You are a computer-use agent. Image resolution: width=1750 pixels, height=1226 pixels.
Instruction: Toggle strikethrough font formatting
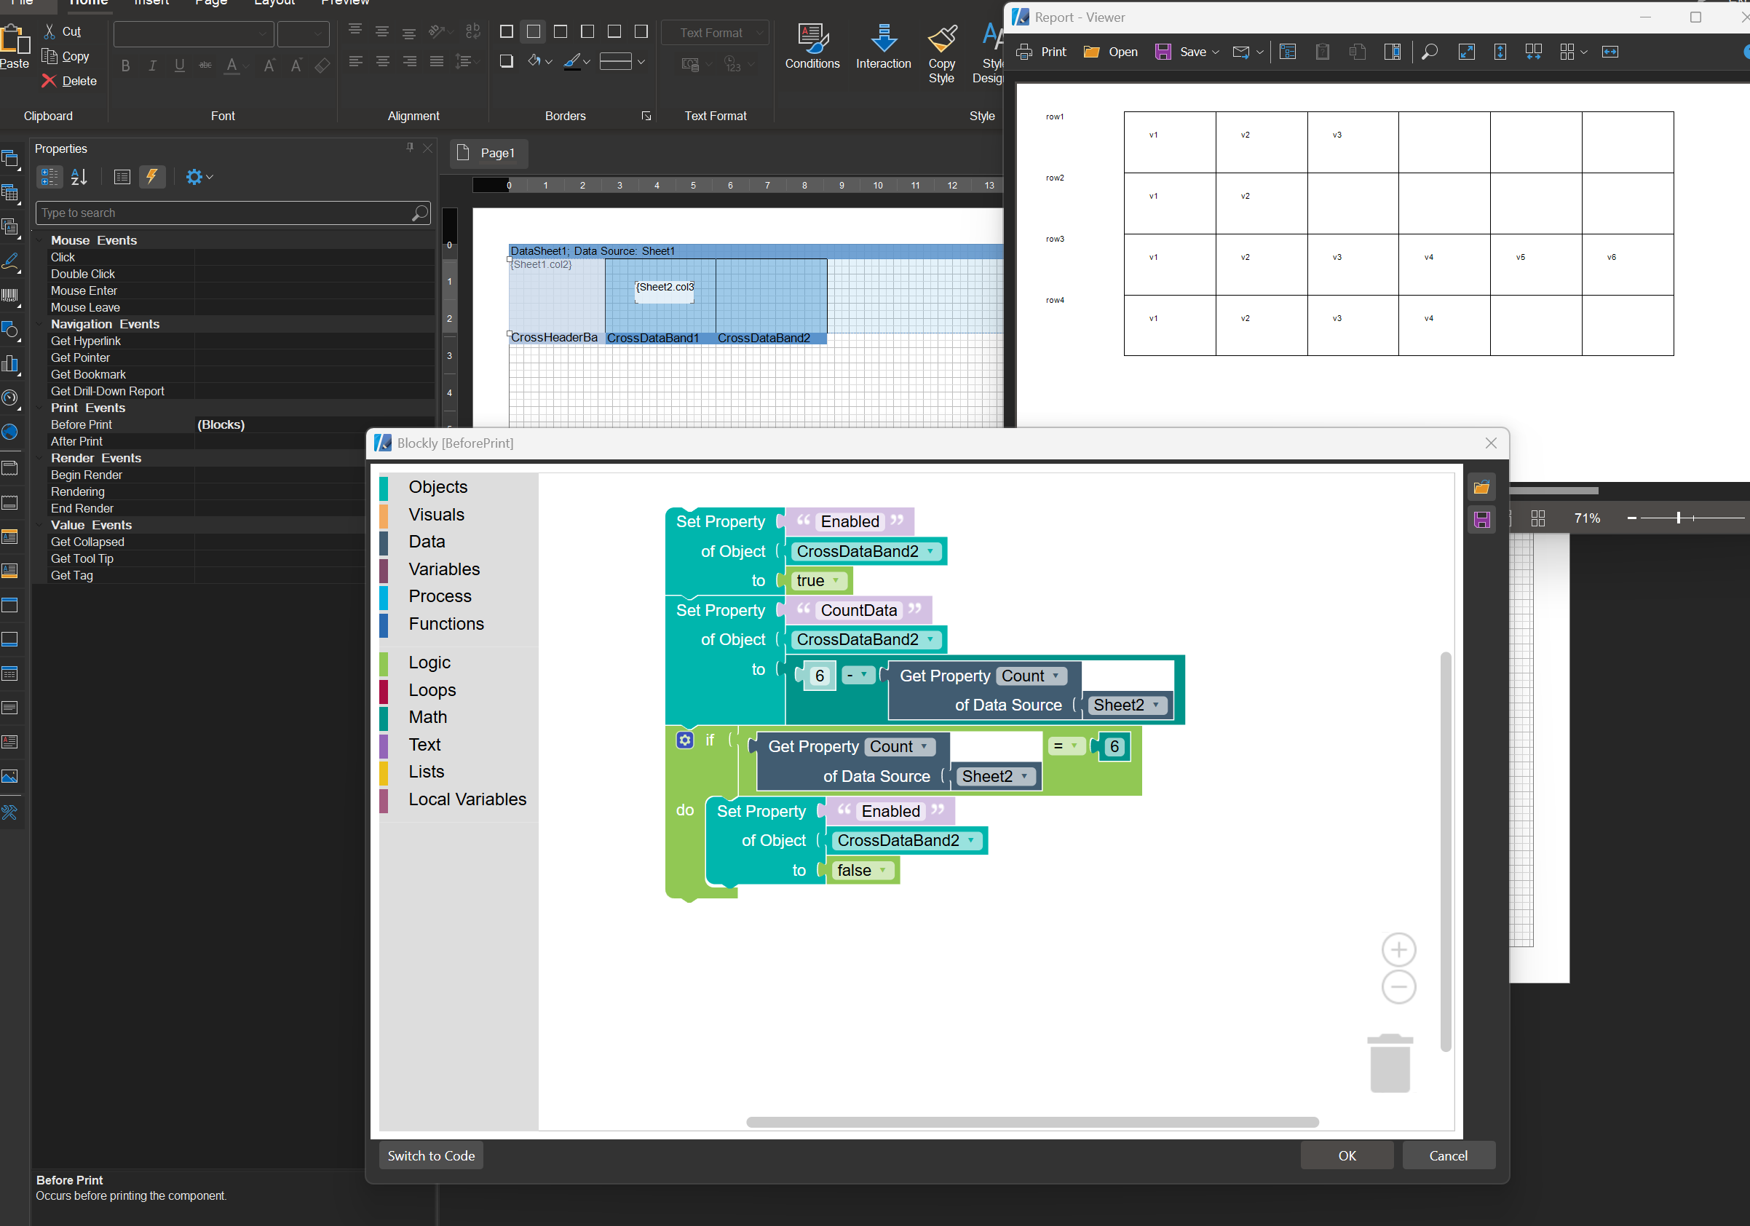[x=205, y=66]
